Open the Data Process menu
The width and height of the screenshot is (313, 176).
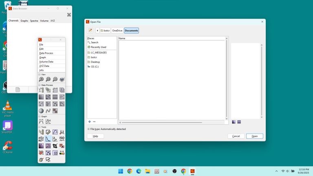point(46,53)
